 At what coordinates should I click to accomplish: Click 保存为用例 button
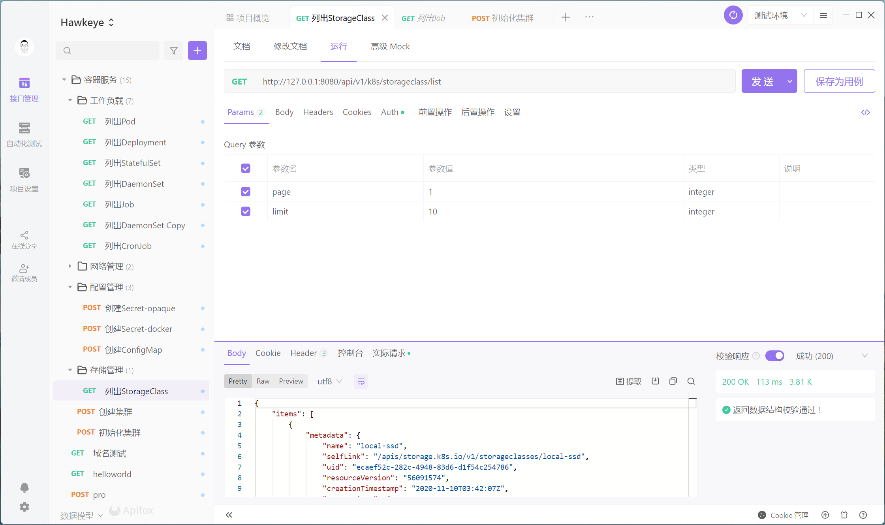tap(839, 81)
